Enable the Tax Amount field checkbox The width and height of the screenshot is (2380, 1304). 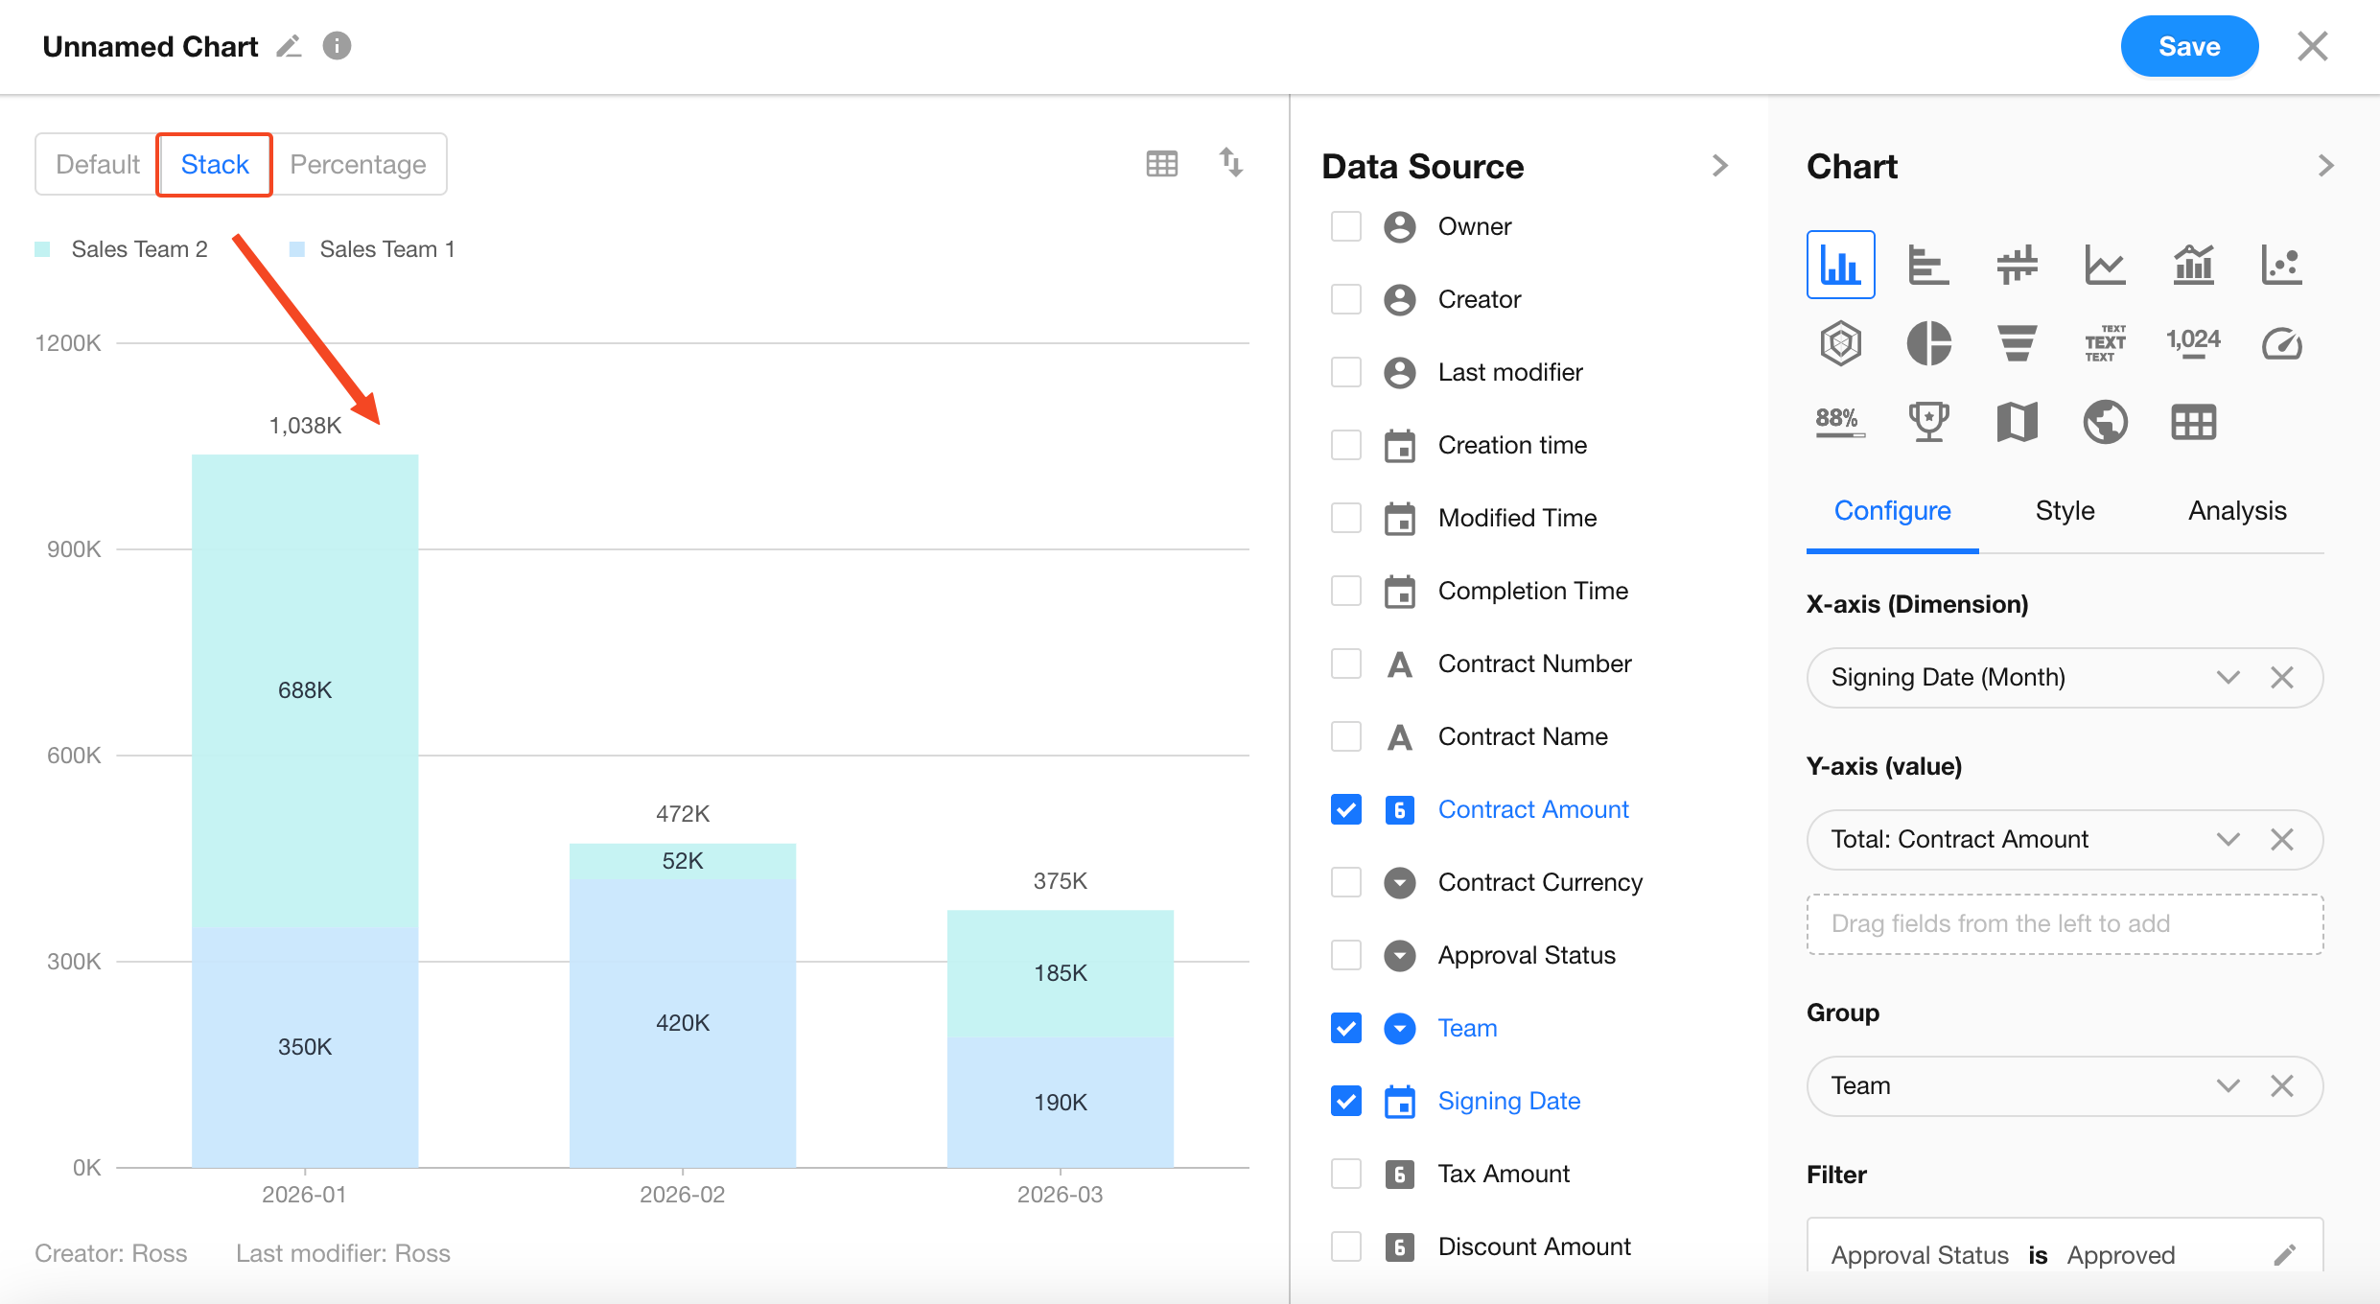coord(1345,1174)
